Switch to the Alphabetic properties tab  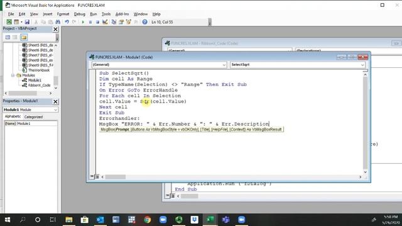pyautogui.click(x=13, y=117)
